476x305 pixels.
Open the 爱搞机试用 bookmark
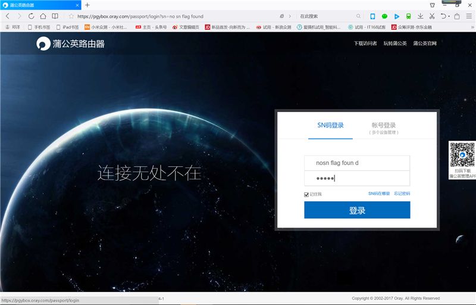319,27
